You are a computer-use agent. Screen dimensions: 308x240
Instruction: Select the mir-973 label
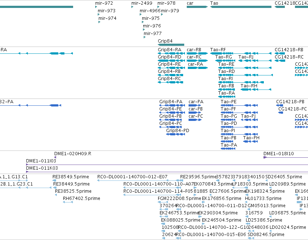pyautogui.click(x=106, y=10)
